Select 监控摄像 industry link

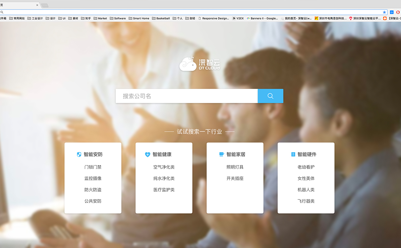click(93, 178)
